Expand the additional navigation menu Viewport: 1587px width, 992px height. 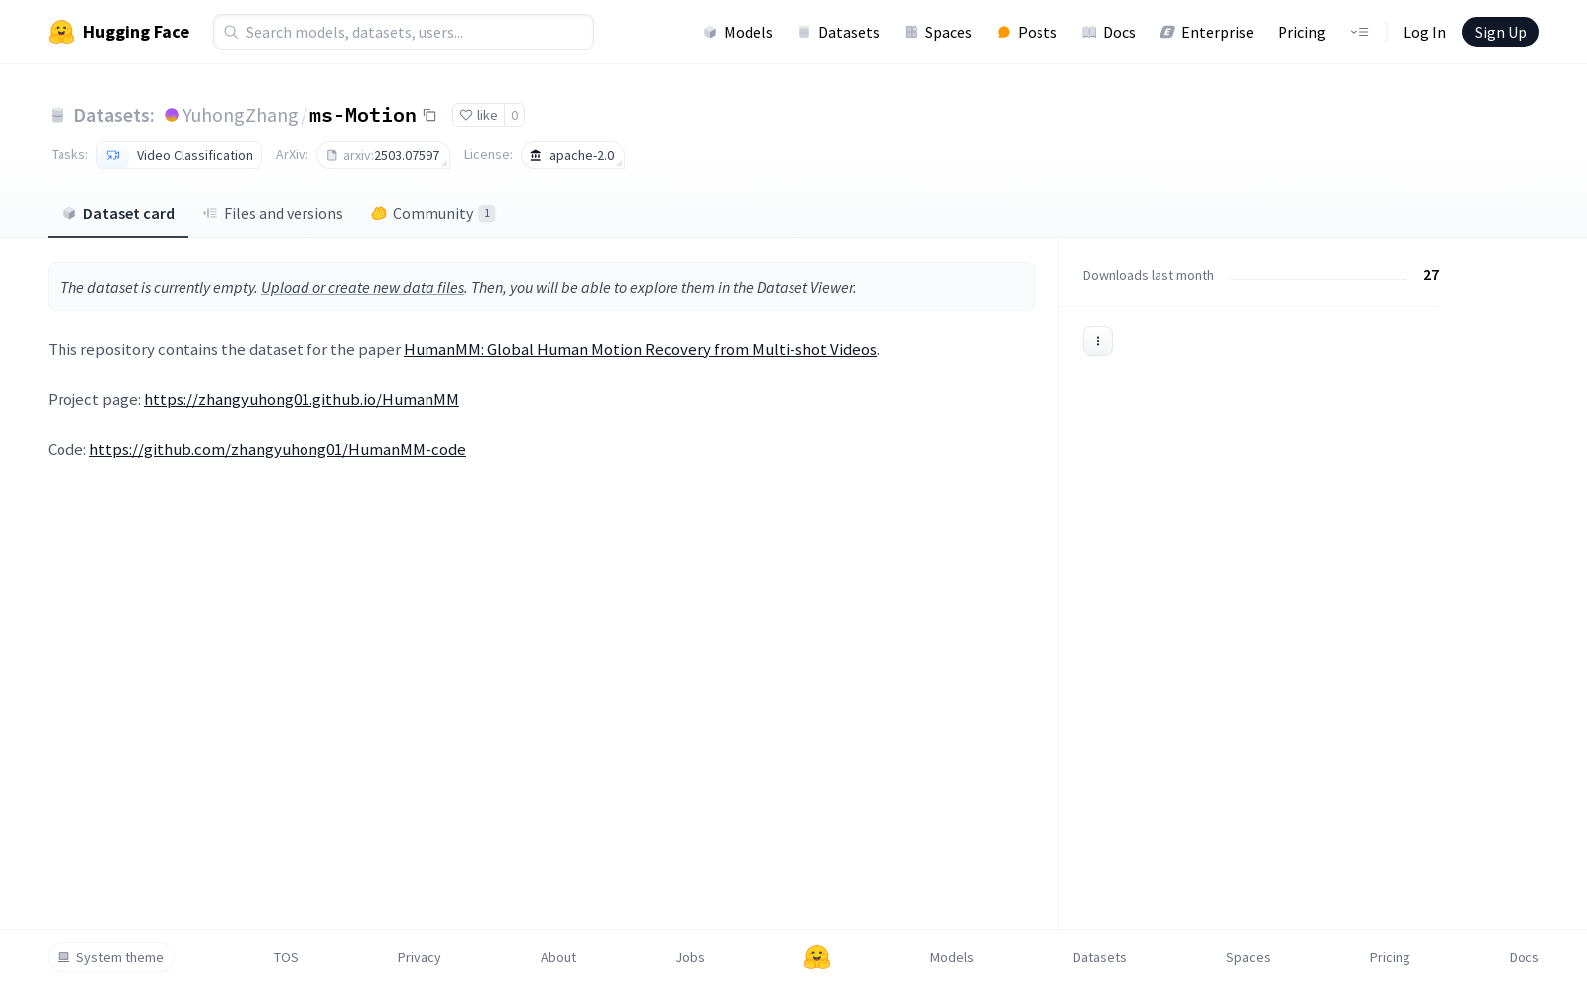(1359, 32)
